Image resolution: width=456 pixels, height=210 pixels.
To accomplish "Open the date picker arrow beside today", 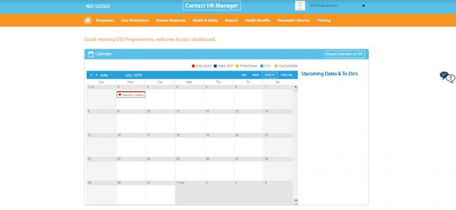I will (x=112, y=75).
